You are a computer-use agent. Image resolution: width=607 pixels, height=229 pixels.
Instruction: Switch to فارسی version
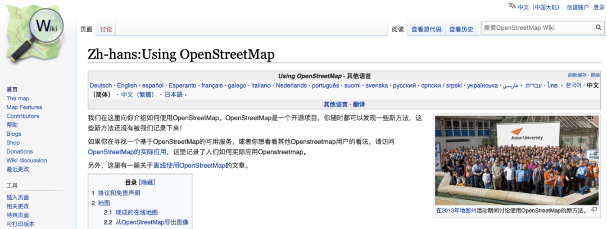[x=510, y=85]
